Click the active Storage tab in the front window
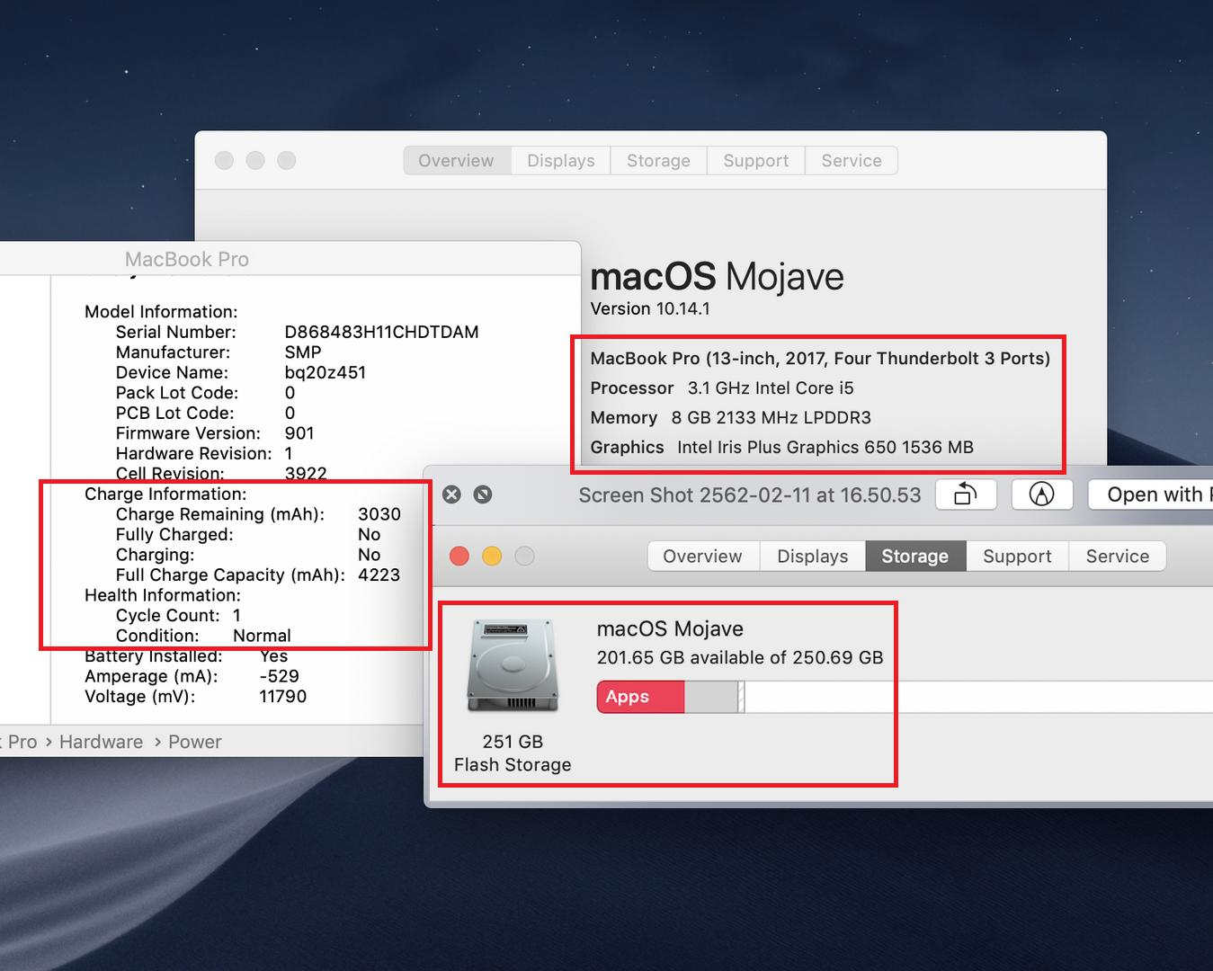Image resolution: width=1213 pixels, height=971 pixels. coord(915,557)
